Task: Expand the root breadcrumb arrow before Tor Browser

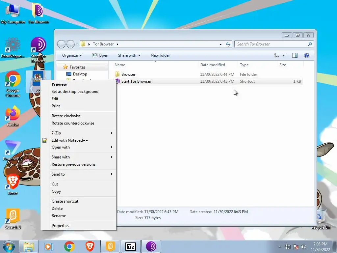Action: (x=89, y=44)
